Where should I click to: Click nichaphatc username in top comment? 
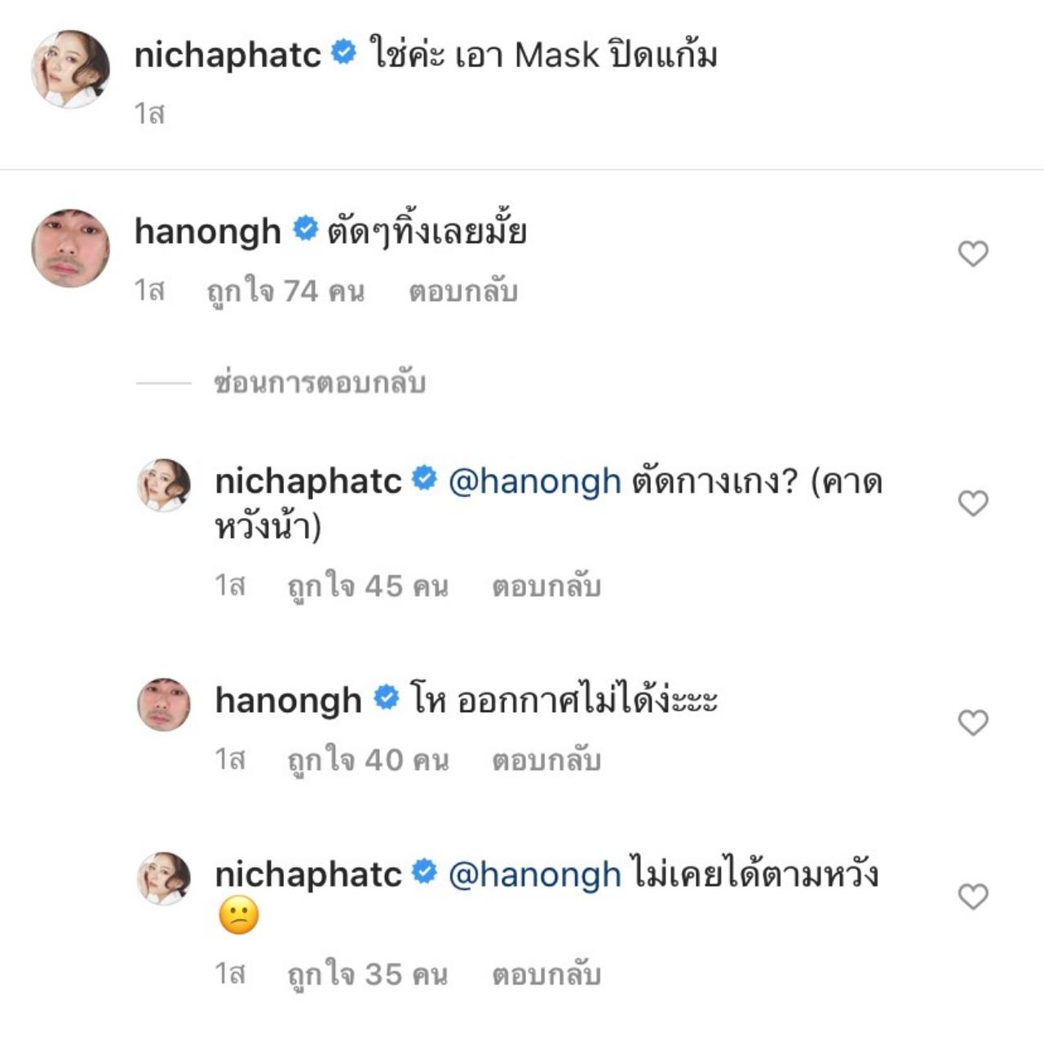(228, 55)
